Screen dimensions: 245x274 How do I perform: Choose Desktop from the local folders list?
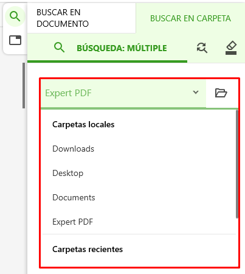coord(67,173)
